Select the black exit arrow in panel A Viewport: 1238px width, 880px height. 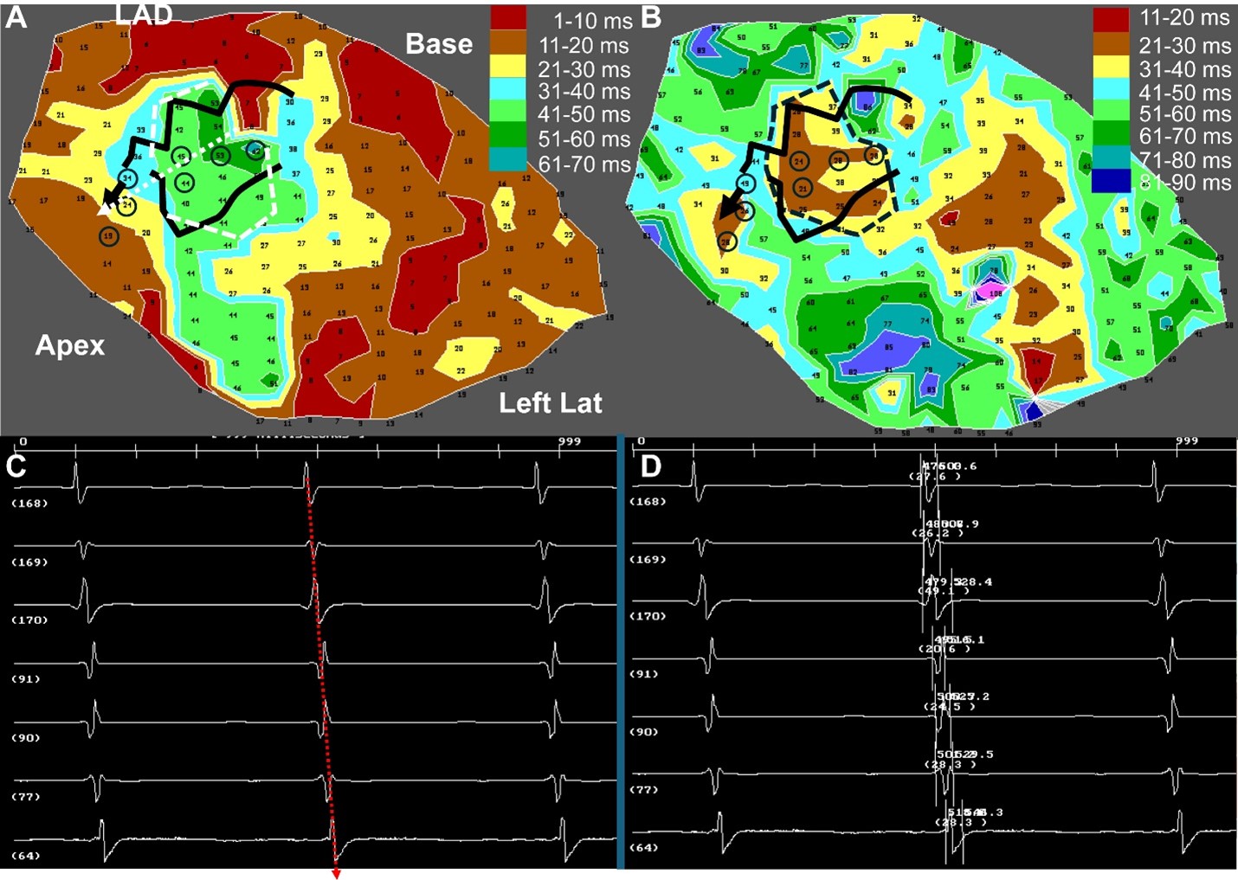[113, 199]
